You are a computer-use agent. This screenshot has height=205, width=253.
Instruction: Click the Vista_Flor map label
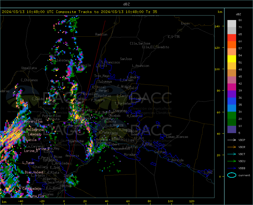37,196
